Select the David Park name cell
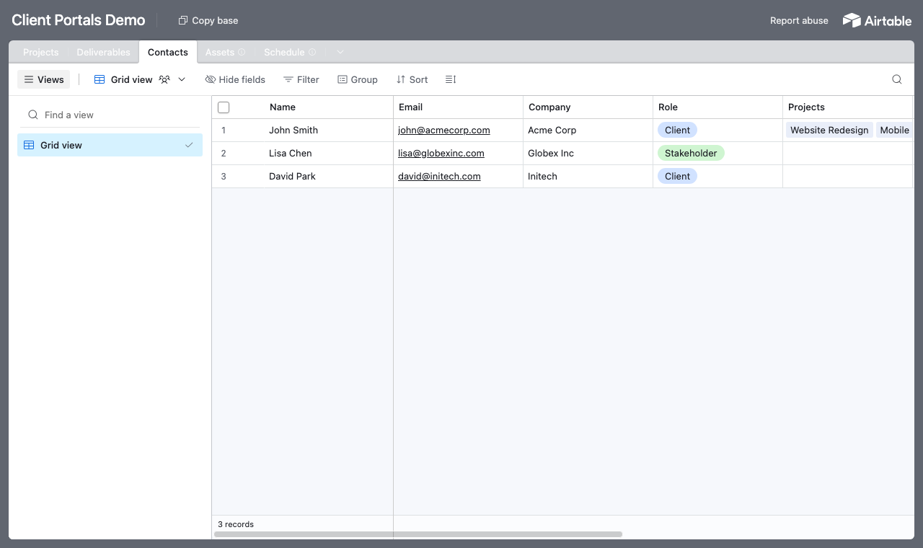The image size is (923, 548). [x=329, y=177]
